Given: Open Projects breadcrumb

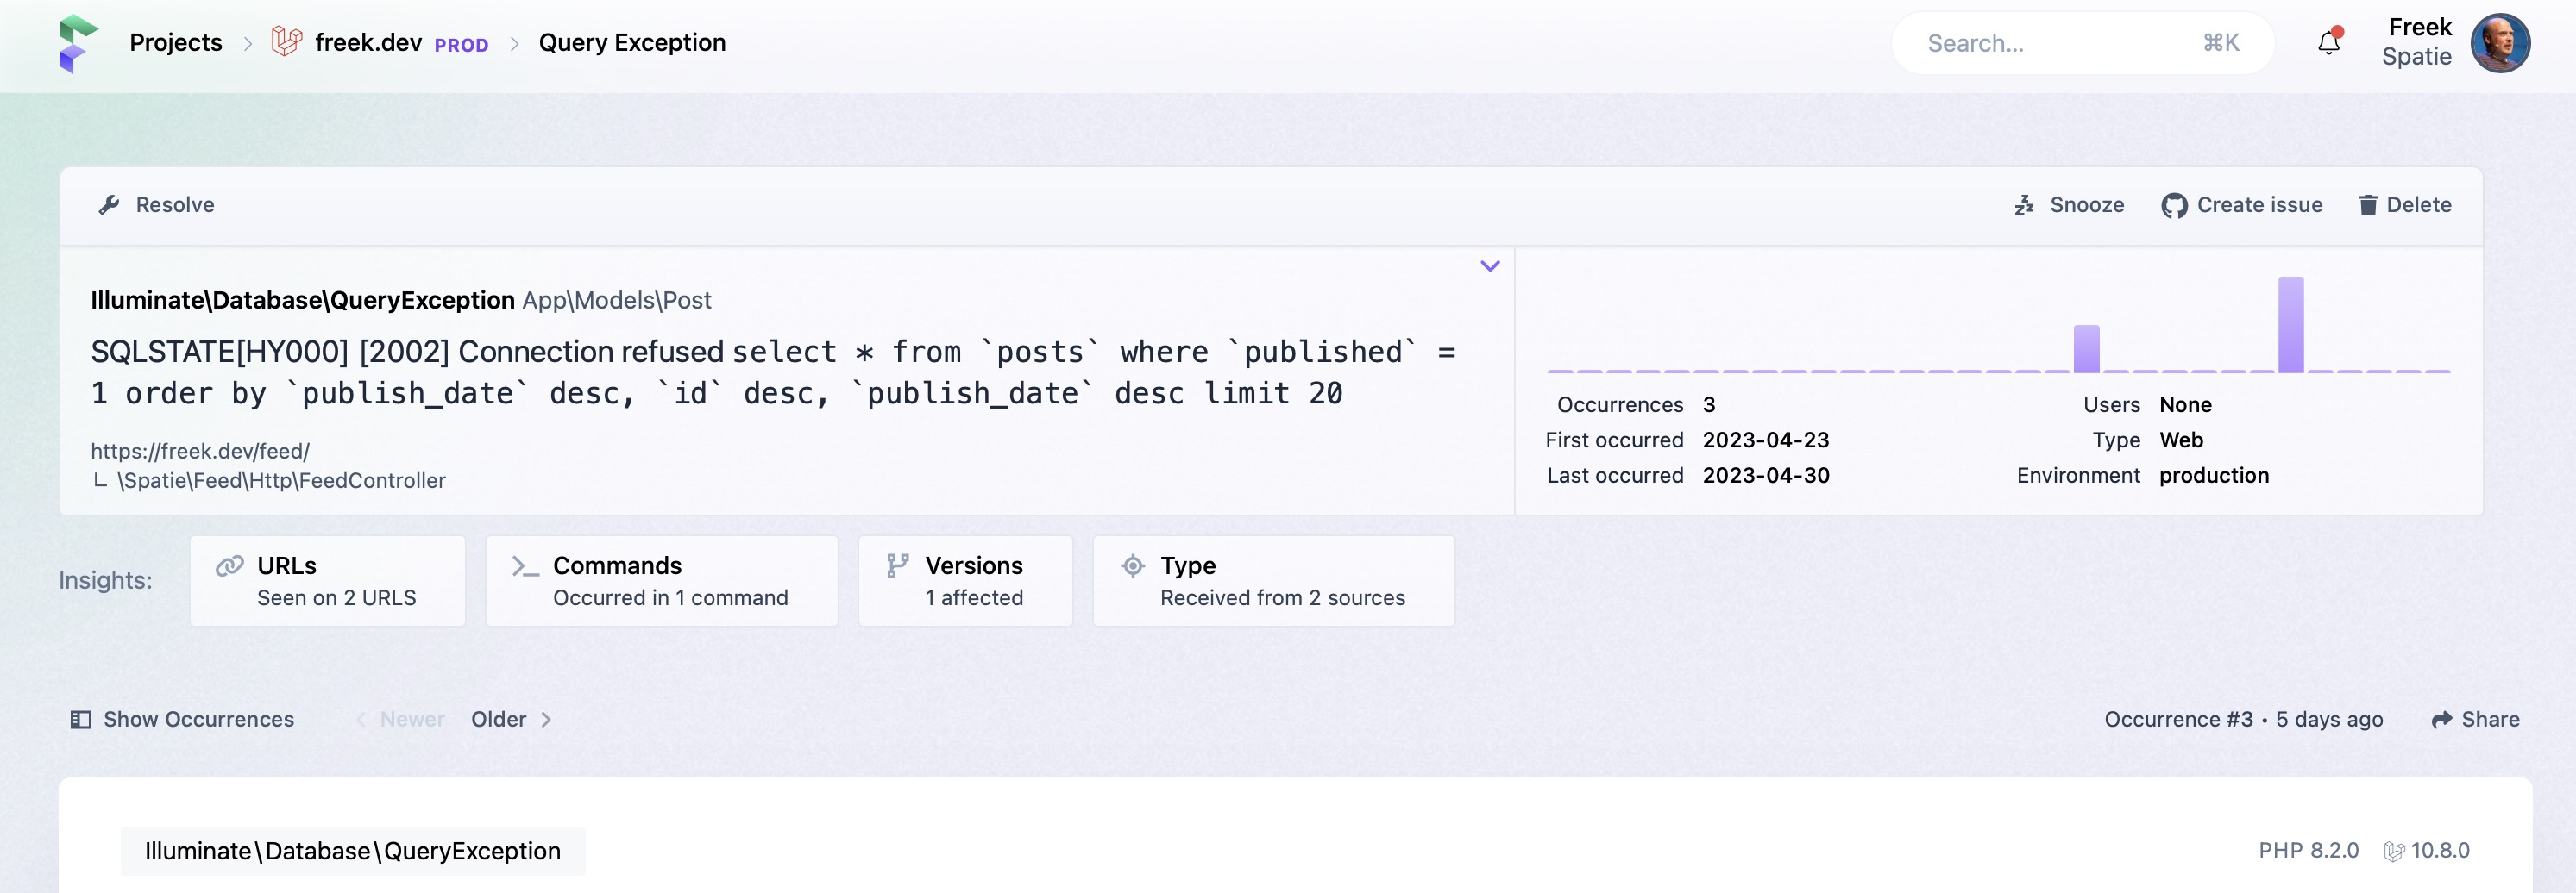Looking at the screenshot, I should click(x=176, y=42).
